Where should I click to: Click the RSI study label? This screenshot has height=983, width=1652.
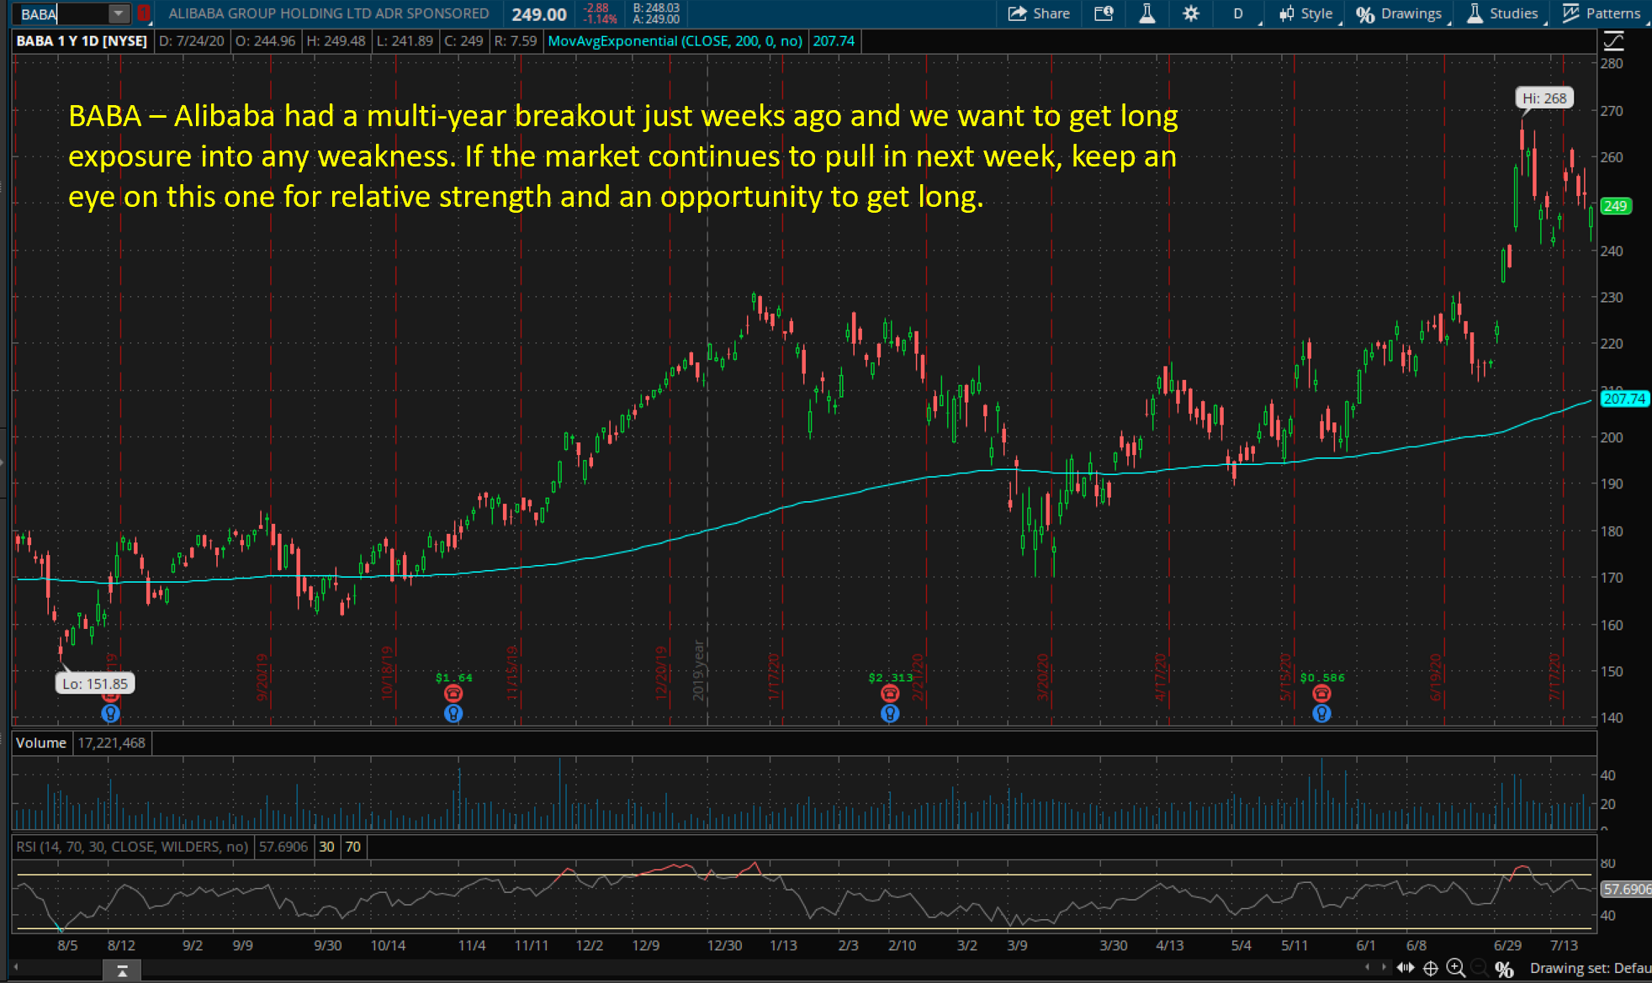point(132,847)
